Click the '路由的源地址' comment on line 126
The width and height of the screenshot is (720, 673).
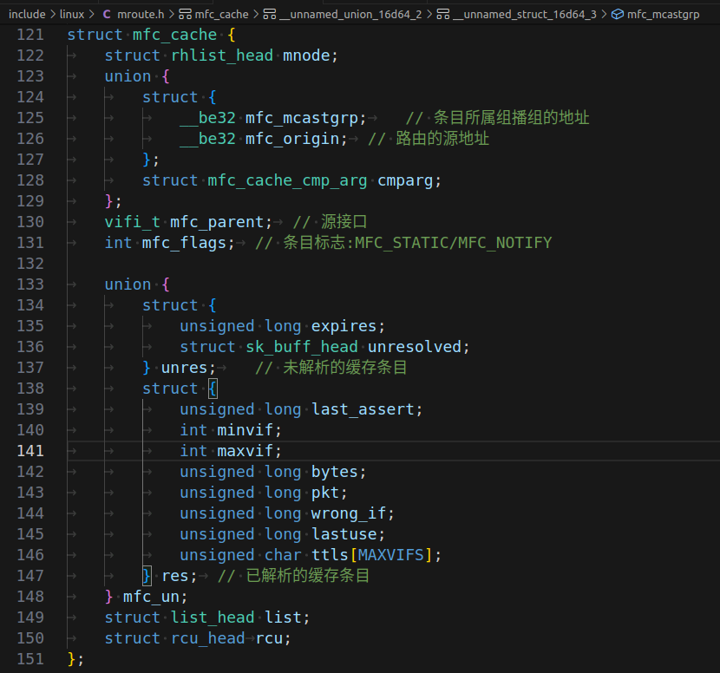442,139
